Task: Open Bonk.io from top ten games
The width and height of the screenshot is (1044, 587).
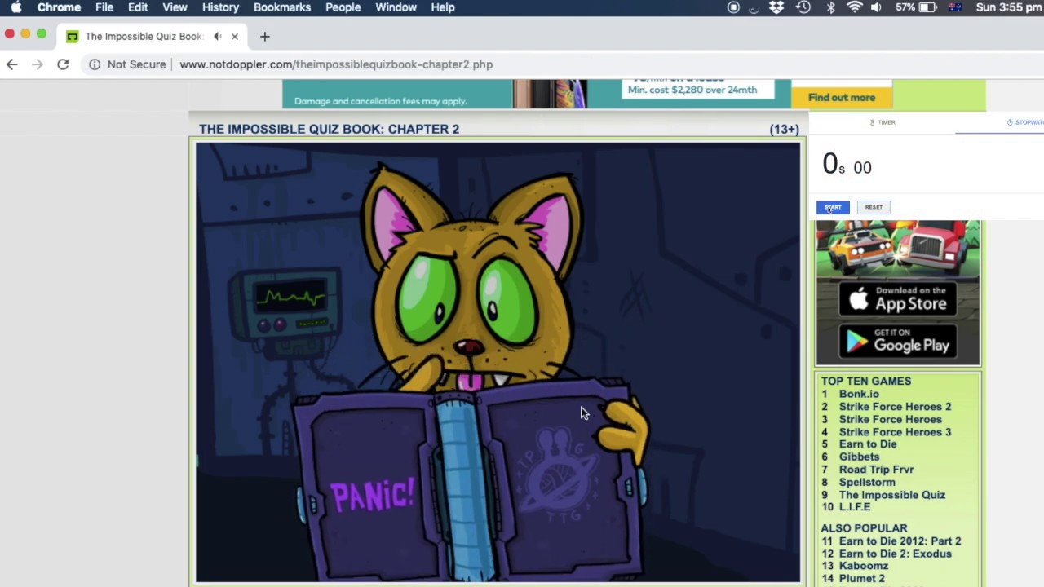Action: point(859,394)
